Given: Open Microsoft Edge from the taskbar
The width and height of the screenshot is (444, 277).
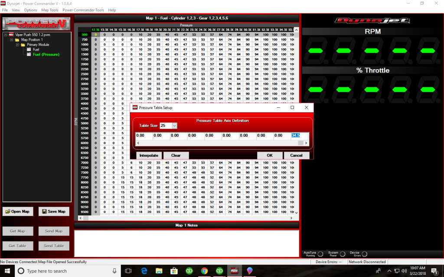Looking at the screenshot, I should pyautogui.click(x=144, y=271).
